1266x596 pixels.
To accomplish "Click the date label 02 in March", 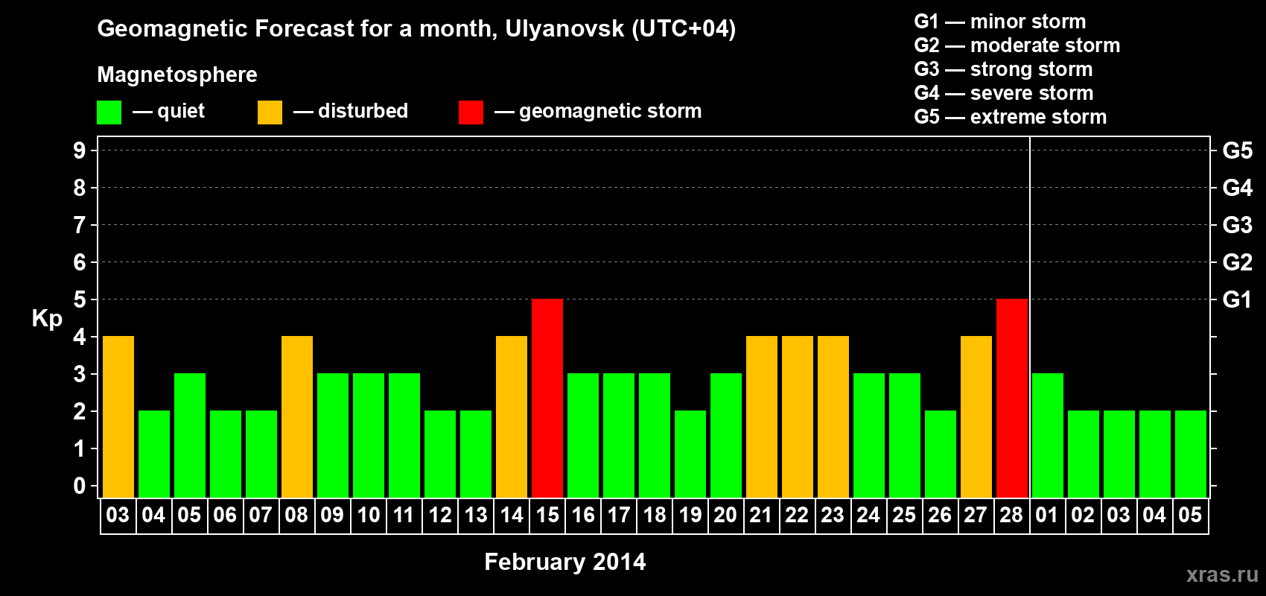I will coord(1083,515).
